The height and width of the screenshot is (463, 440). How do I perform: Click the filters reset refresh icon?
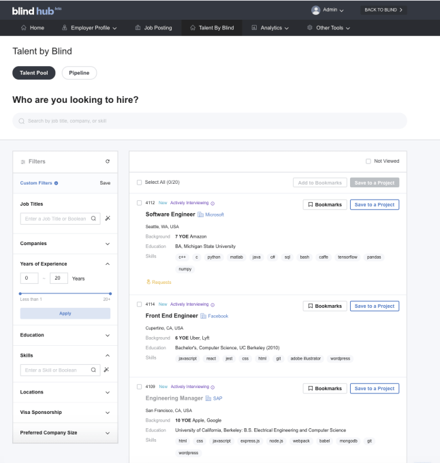point(108,161)
